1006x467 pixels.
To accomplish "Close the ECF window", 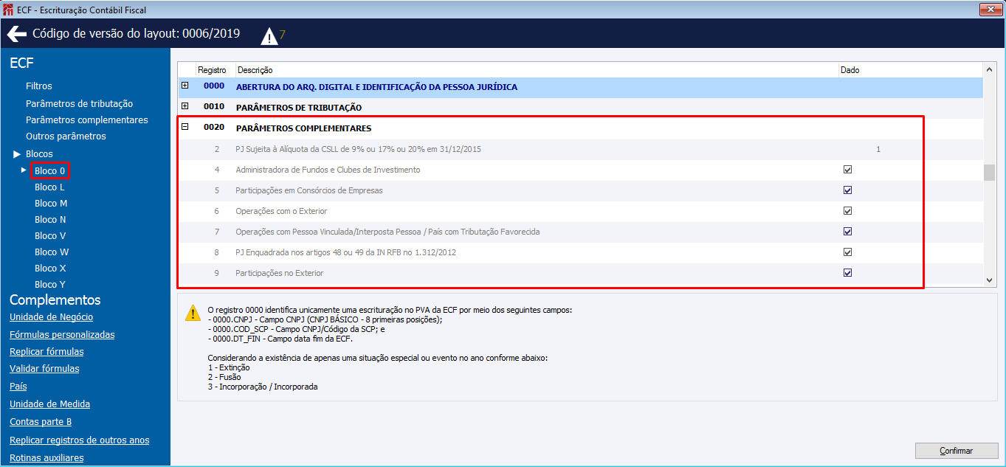I will tap(989, 10).
